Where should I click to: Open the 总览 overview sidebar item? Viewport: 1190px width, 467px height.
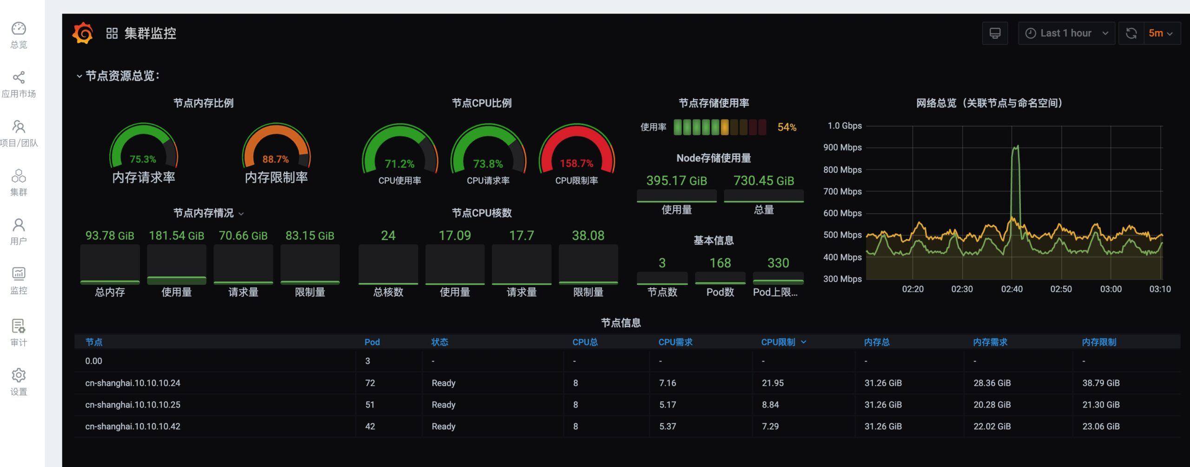click(x=19, y=35)
